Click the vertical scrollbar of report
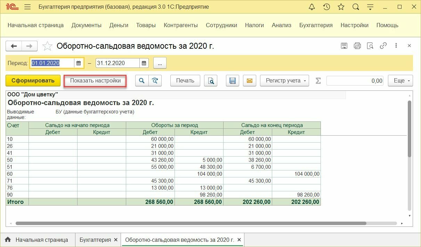This screenshot has height=247, width=421. 409,129
